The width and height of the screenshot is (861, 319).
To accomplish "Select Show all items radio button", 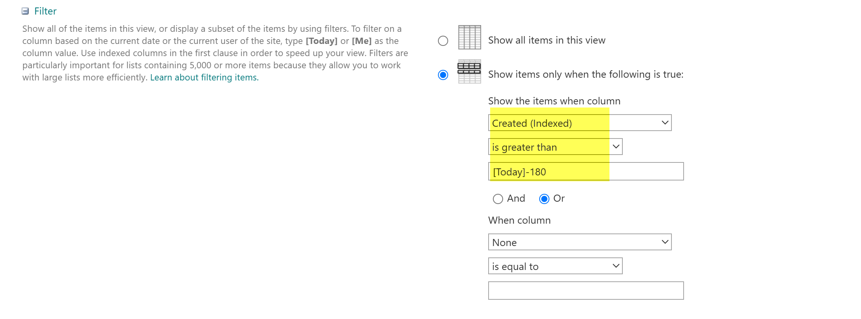I will (443, 41).
